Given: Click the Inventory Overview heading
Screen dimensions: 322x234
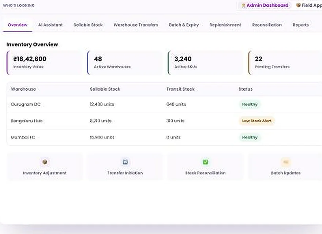Looking at the screenshot, I should tap(32, 45).
